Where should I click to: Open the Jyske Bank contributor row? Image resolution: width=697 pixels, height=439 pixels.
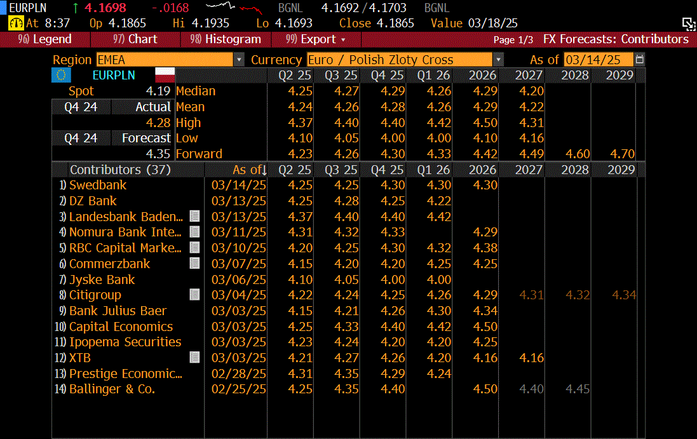(102, 280)
